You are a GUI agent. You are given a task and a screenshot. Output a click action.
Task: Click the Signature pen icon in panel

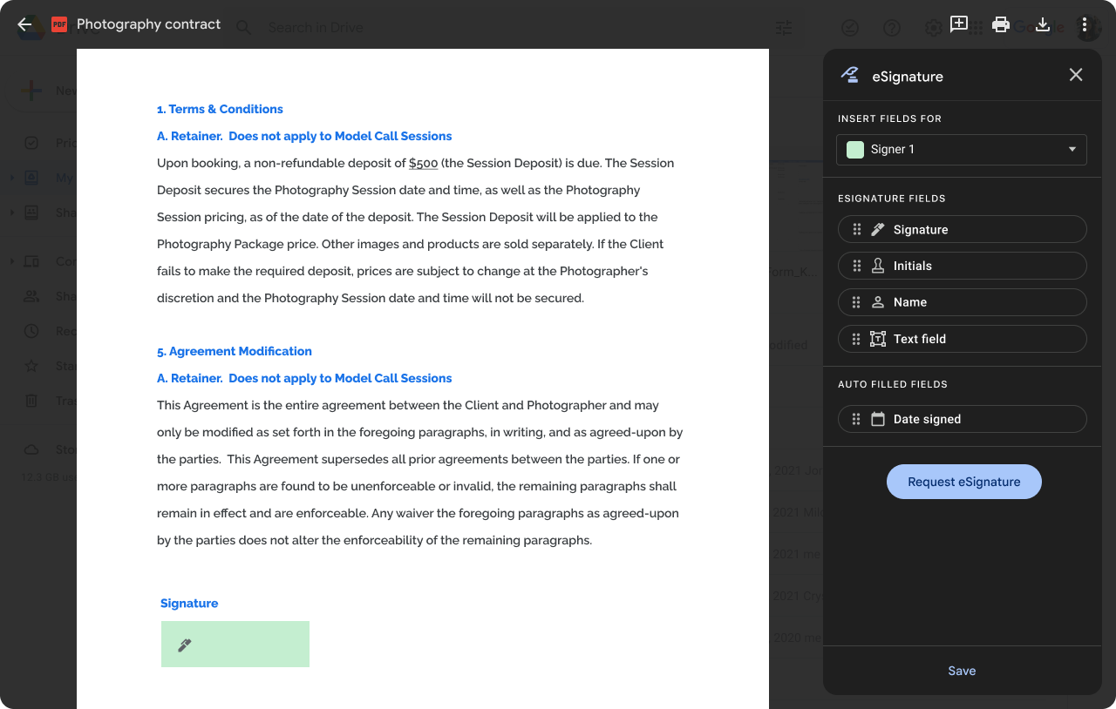click(x=878, y=230)
